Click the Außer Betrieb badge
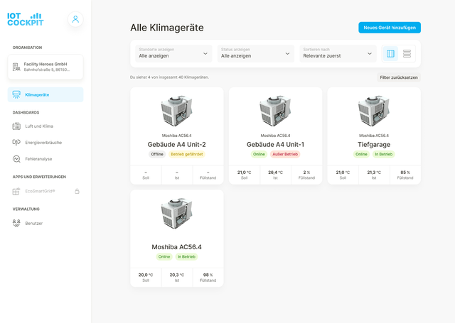Screen dimensions: 455x323 (x=285, y=154)
